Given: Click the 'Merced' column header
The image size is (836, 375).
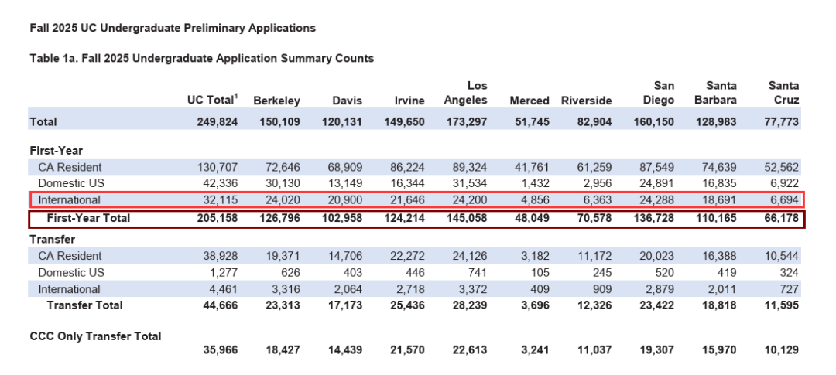Looking at the screenshot, I should [529, 101].
